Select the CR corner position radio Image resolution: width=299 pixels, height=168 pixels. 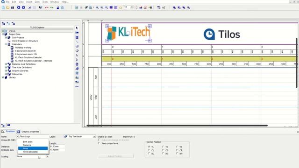tap(177, 150)
